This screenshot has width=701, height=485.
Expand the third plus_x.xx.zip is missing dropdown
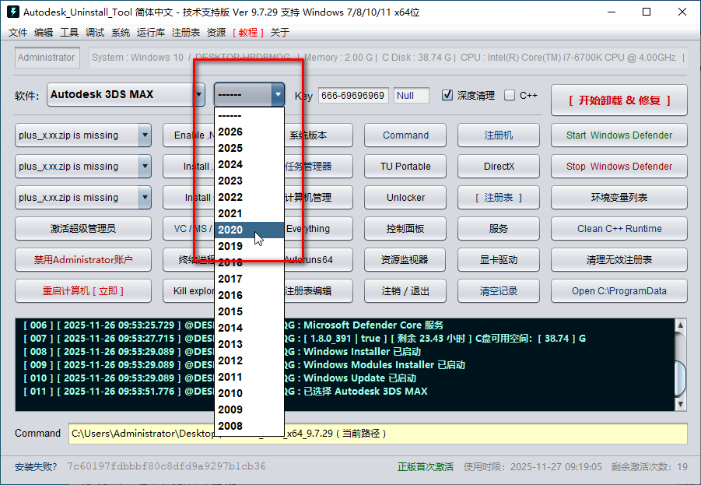pos(145,197)
